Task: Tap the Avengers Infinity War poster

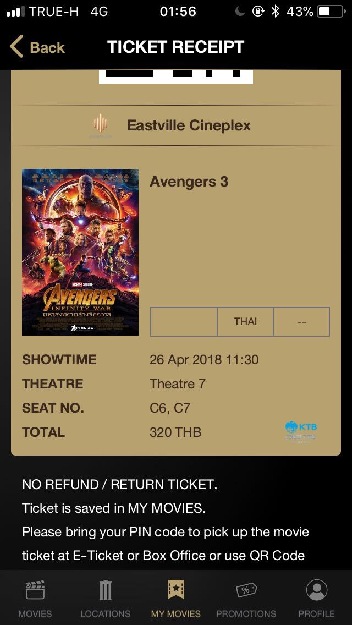Action: click(x=80, y=252)
